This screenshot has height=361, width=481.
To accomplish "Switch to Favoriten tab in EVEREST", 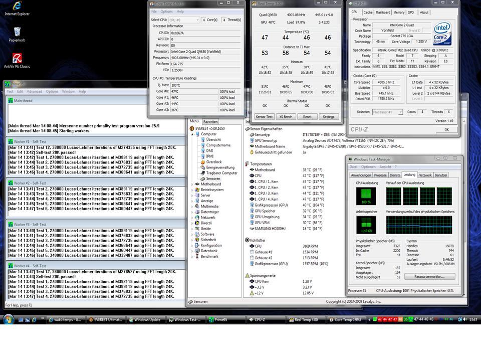I will point(210,121).
